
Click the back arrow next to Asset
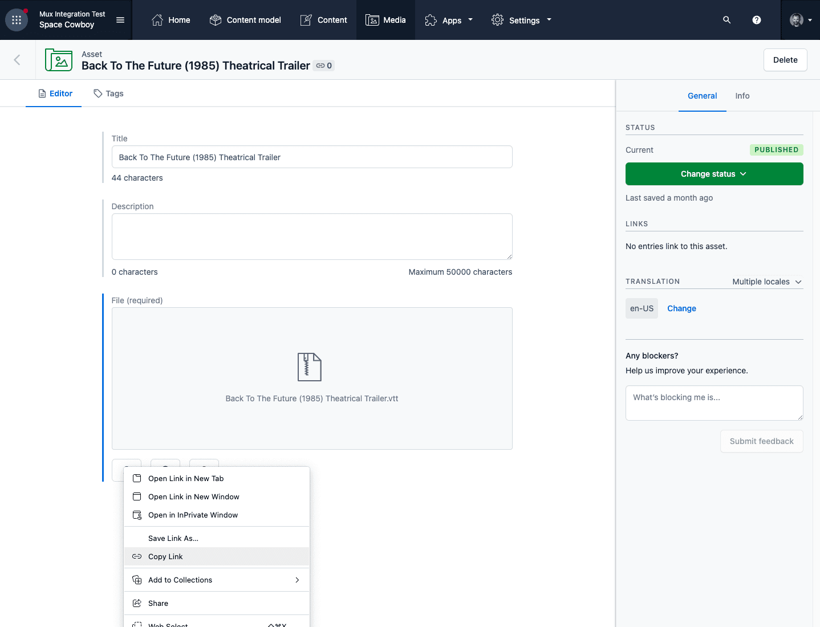[x=17, y=60]
